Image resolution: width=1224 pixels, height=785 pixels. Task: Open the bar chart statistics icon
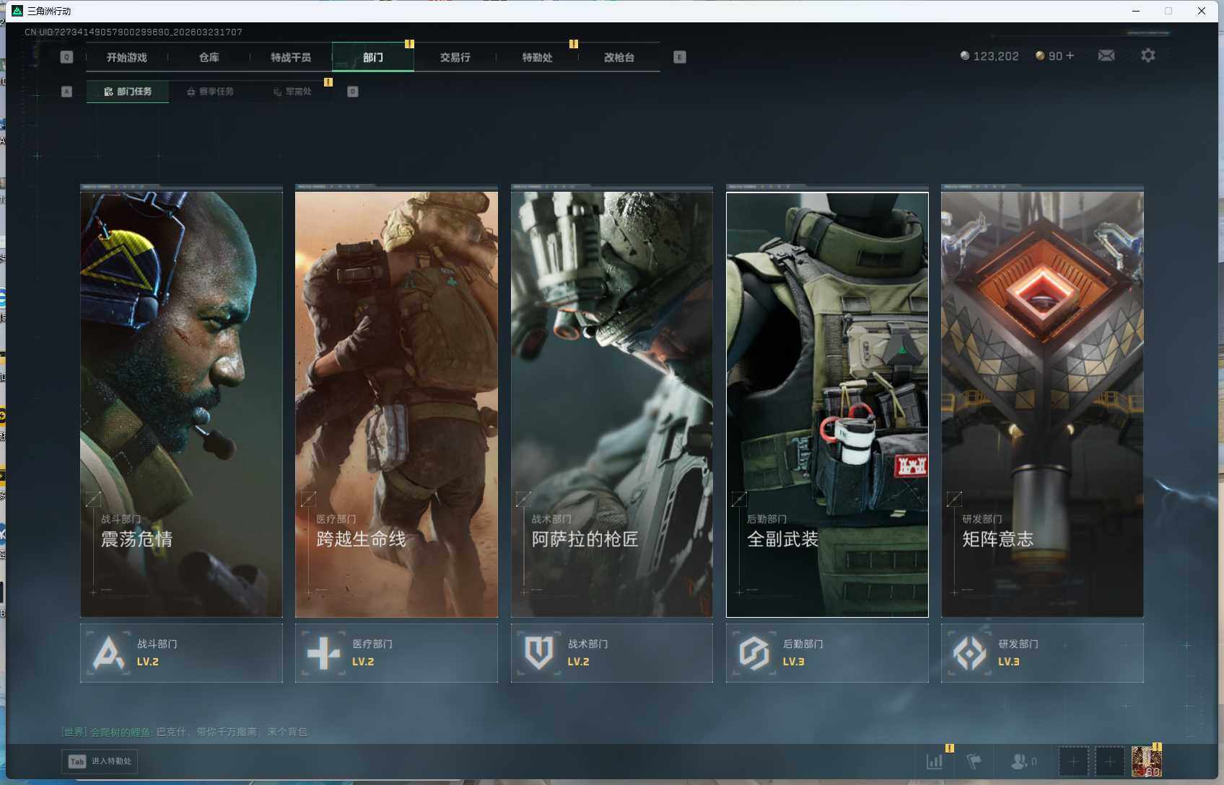click(935, 761)
